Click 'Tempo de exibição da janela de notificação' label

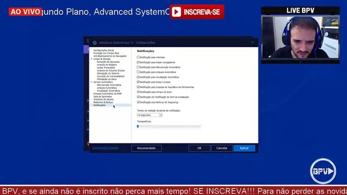(x=159, y=110)
